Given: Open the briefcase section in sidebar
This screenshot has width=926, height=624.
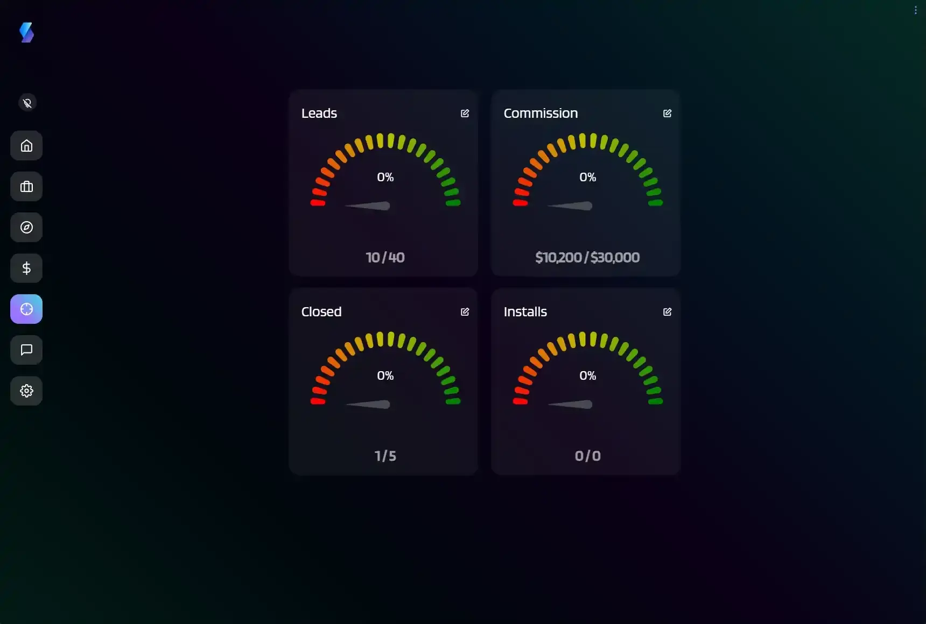Looking at the screenshot, I should coord(26,187).
